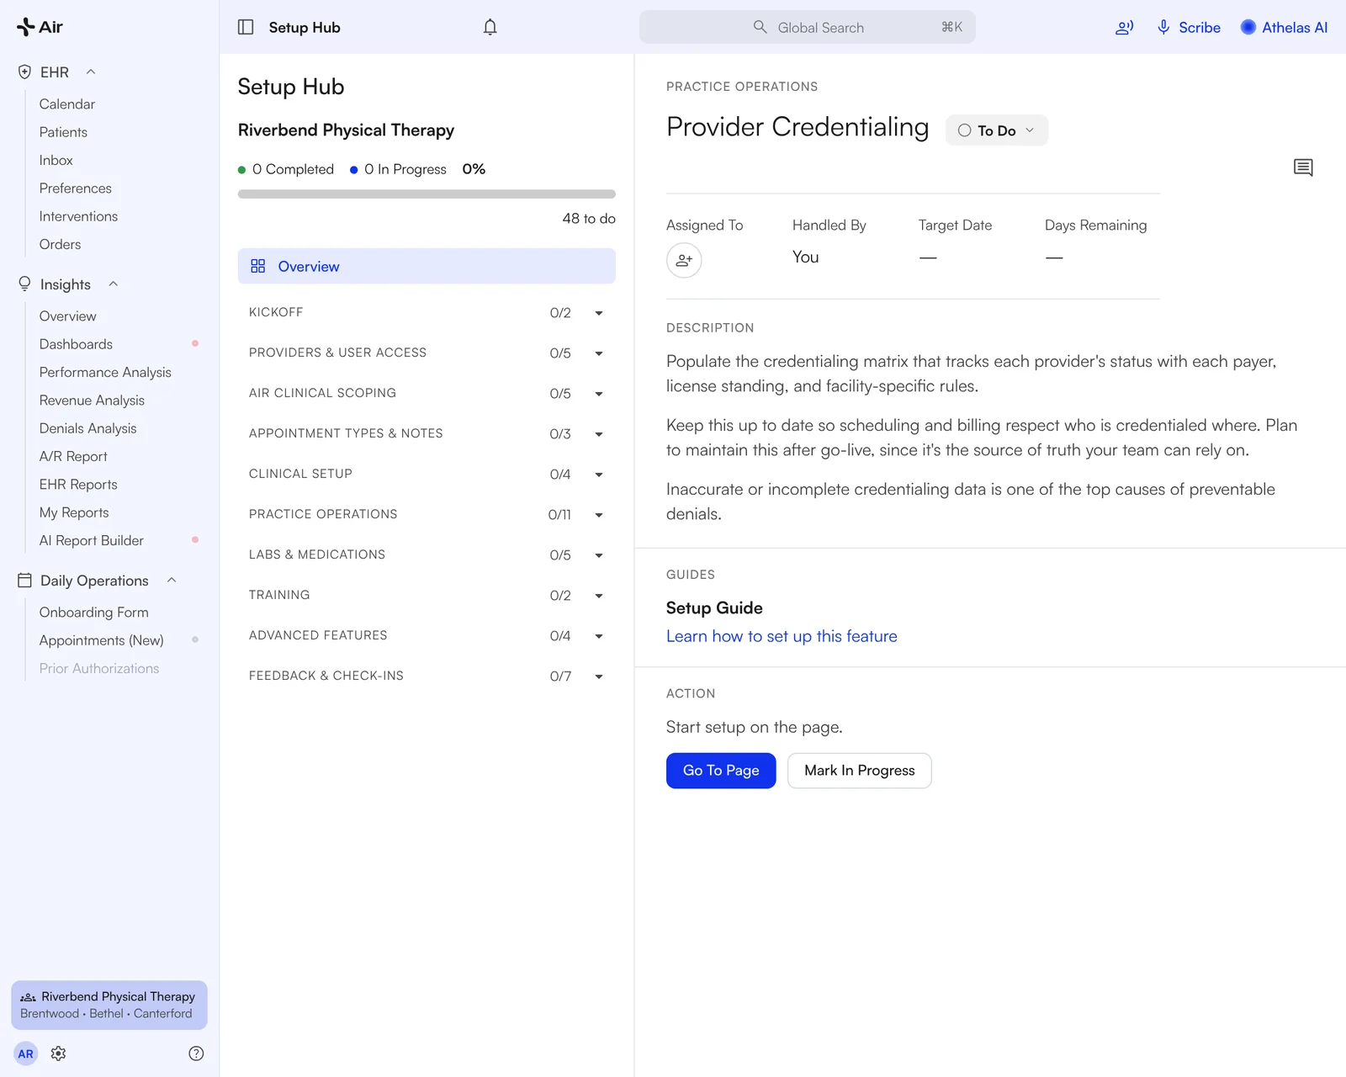This screenshot has width=1346, height=1077.
Task: Expand the CLINICAL SETUP section
Action: (427, 474)
